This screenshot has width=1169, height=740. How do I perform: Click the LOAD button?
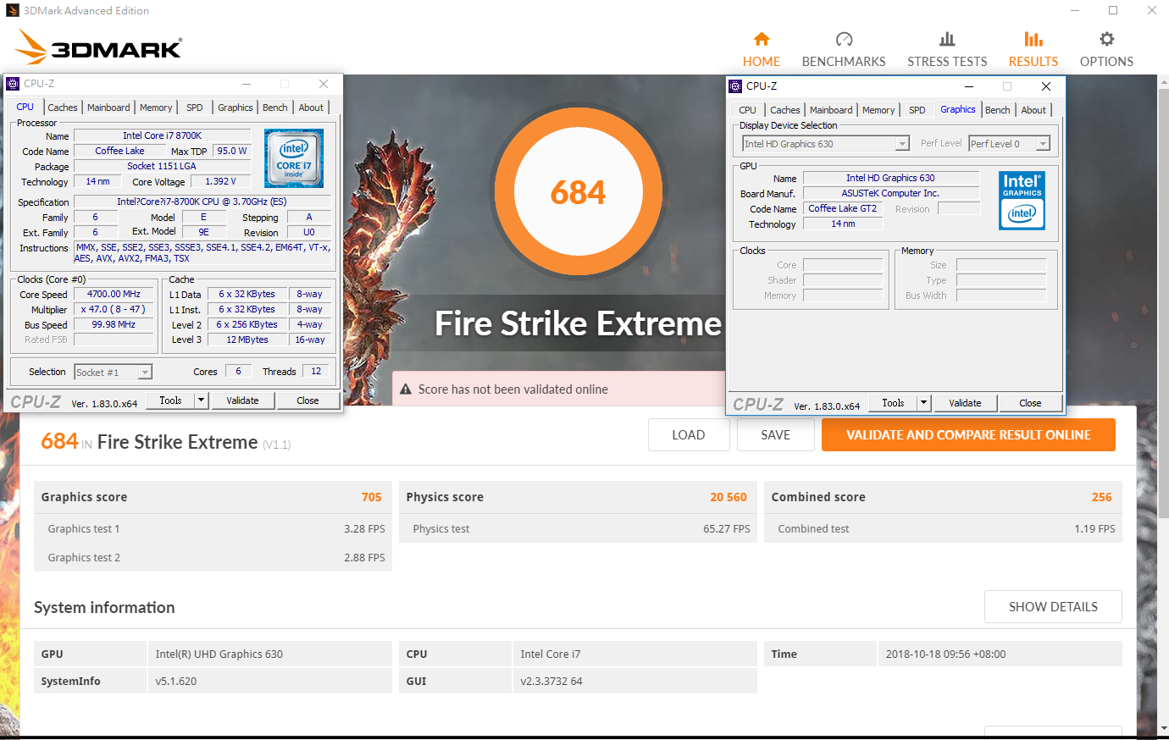click(x=689, y=435)
